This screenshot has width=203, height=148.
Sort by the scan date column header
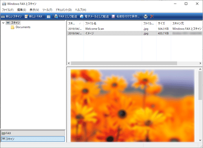[75, 23]
